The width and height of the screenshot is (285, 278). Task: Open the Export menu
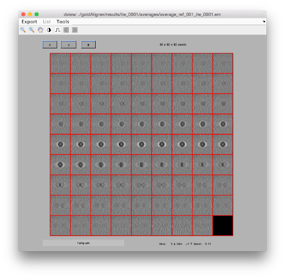pyautogui.click(x=29, y=22)
